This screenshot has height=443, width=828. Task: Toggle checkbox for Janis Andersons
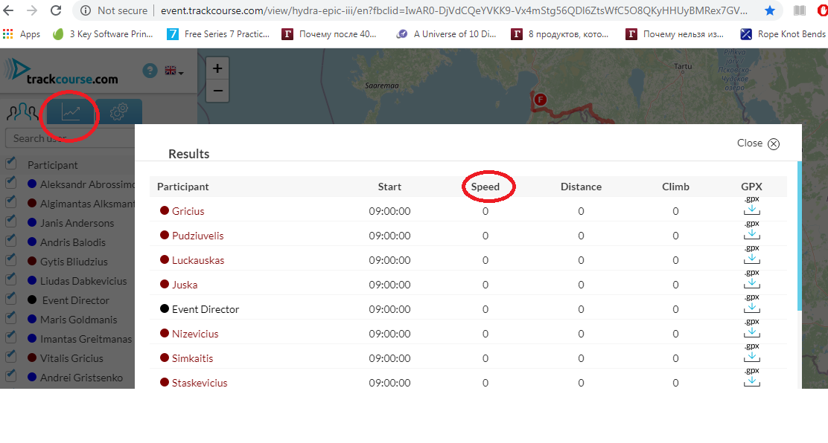point(10,221)
